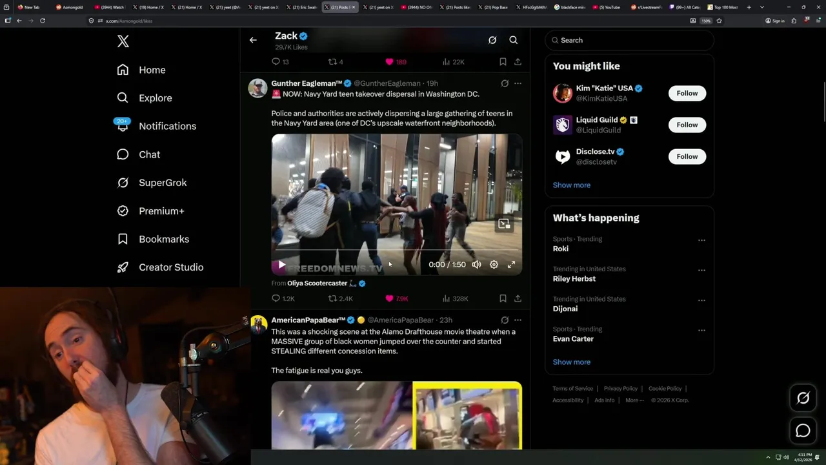
Task: Enter video fullscreen mode
Action: (x=511, y=265)
